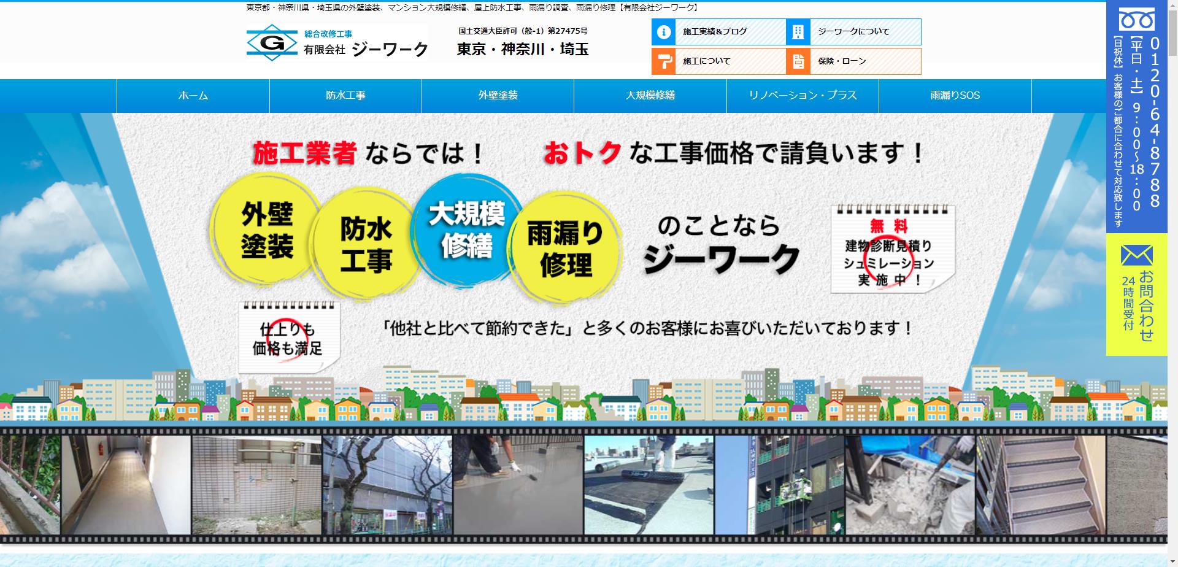Select the 外壁塗装 menu tab
This screenshot has width=1178, height=567.
pos(497,96)
